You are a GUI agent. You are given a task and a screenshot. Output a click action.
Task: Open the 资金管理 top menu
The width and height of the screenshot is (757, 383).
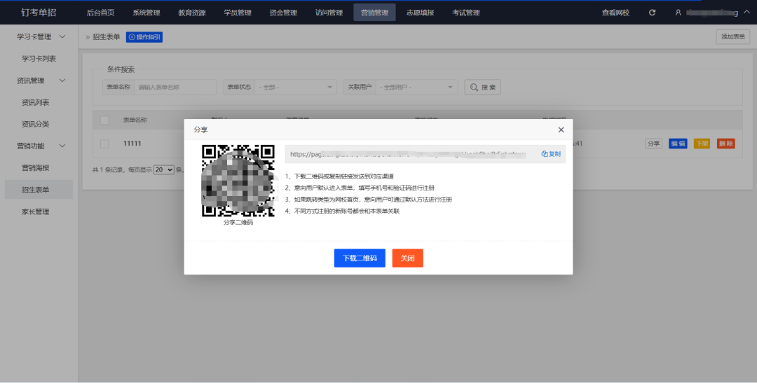click(x=283, y=13)
